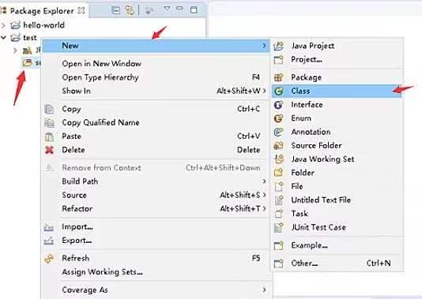Click the File icon in New submenu
This screenshot has height=299, width=422.
(279, 186)
